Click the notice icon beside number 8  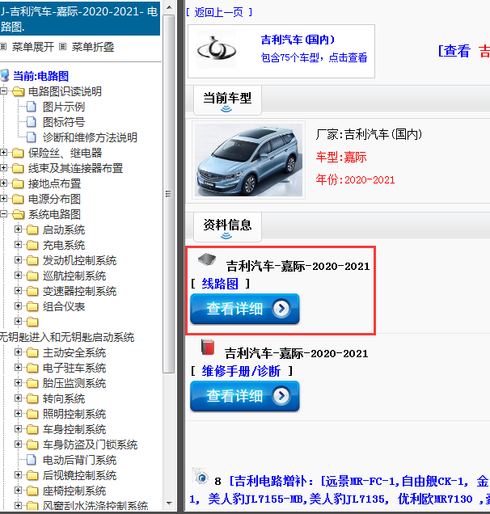201,476
